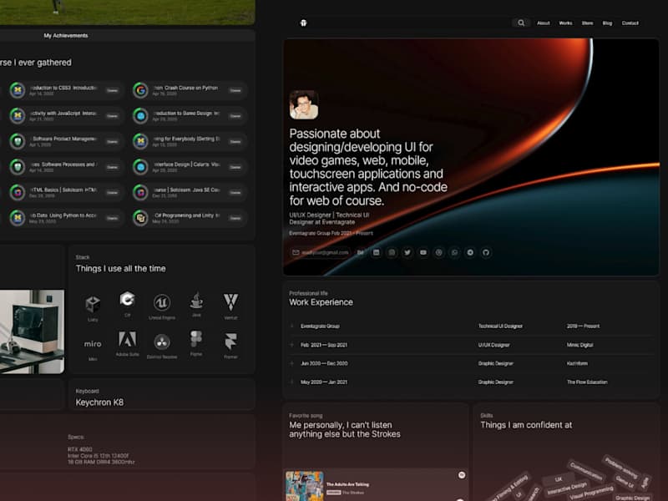Click the Michigan badge beside Introduction to CSS3
The width and height of the screenshot is (668, 501).
tap(18, 90)
